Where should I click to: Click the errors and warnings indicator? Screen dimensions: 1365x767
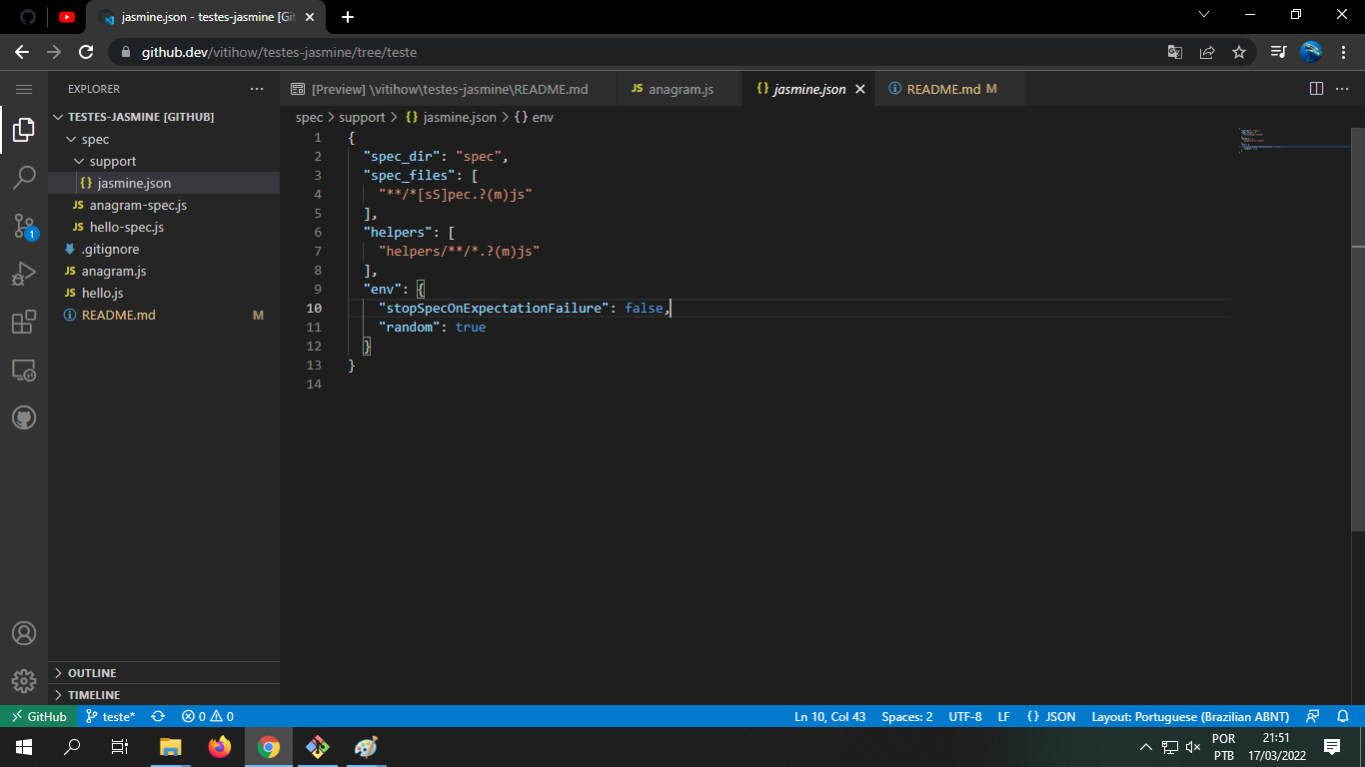coord(205,716)
